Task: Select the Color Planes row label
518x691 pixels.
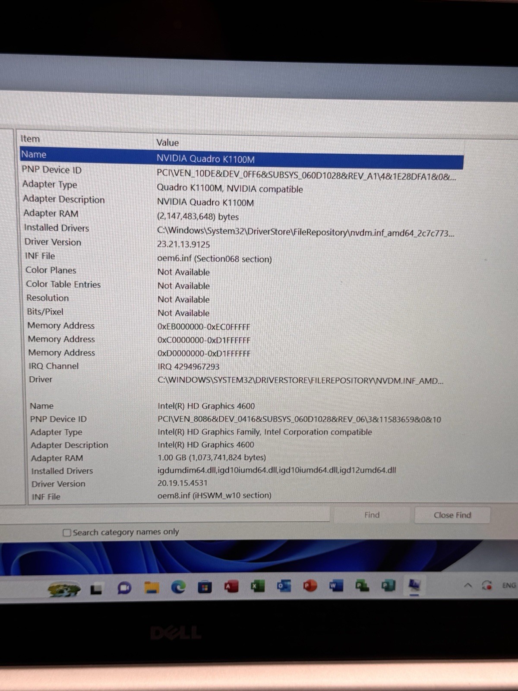Action: point(51,270)
